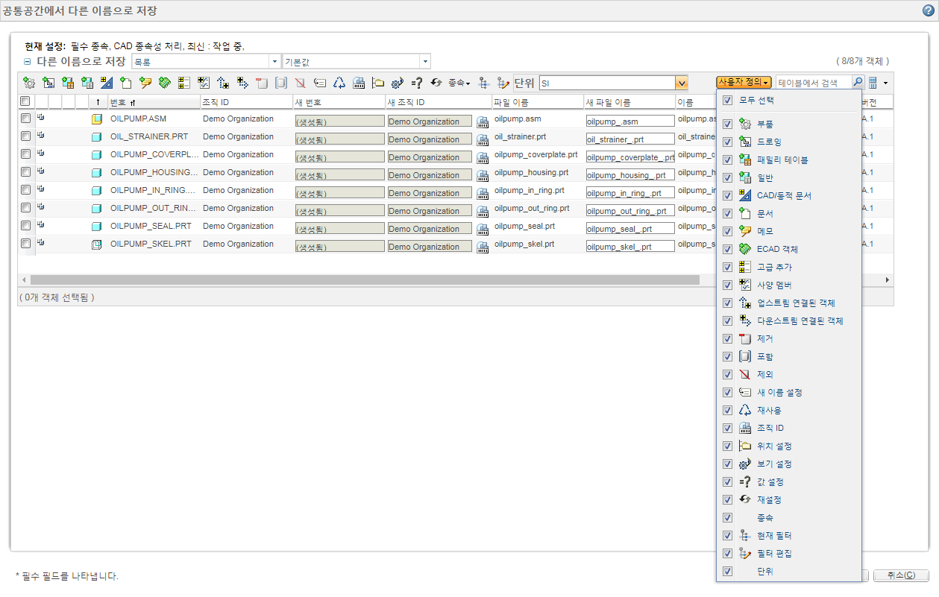Viewport: 939px width, 597px height.
Task: Click the Include (포함) toolbar icon
Action: [x=281, y=83]
